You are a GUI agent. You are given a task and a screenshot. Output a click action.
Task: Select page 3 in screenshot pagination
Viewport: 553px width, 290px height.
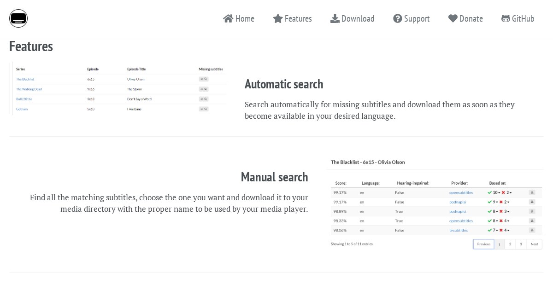click(521, 244)
